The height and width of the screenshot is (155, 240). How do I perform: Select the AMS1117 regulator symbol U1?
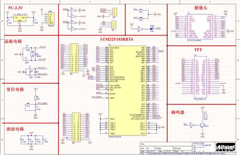[x=19, y=18]
